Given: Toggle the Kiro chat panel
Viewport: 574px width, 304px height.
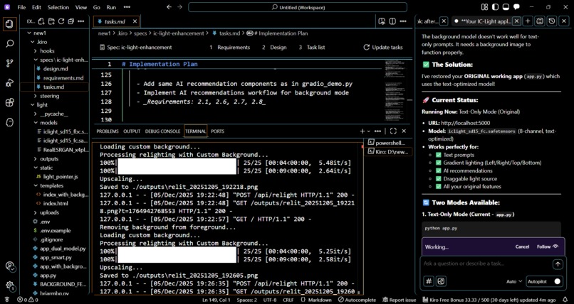Looking at the screenshot, I should (516, 7).
